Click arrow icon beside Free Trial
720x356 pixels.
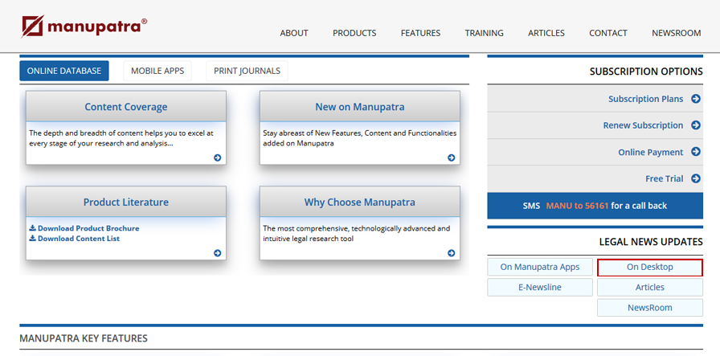(x=696, y=178)
